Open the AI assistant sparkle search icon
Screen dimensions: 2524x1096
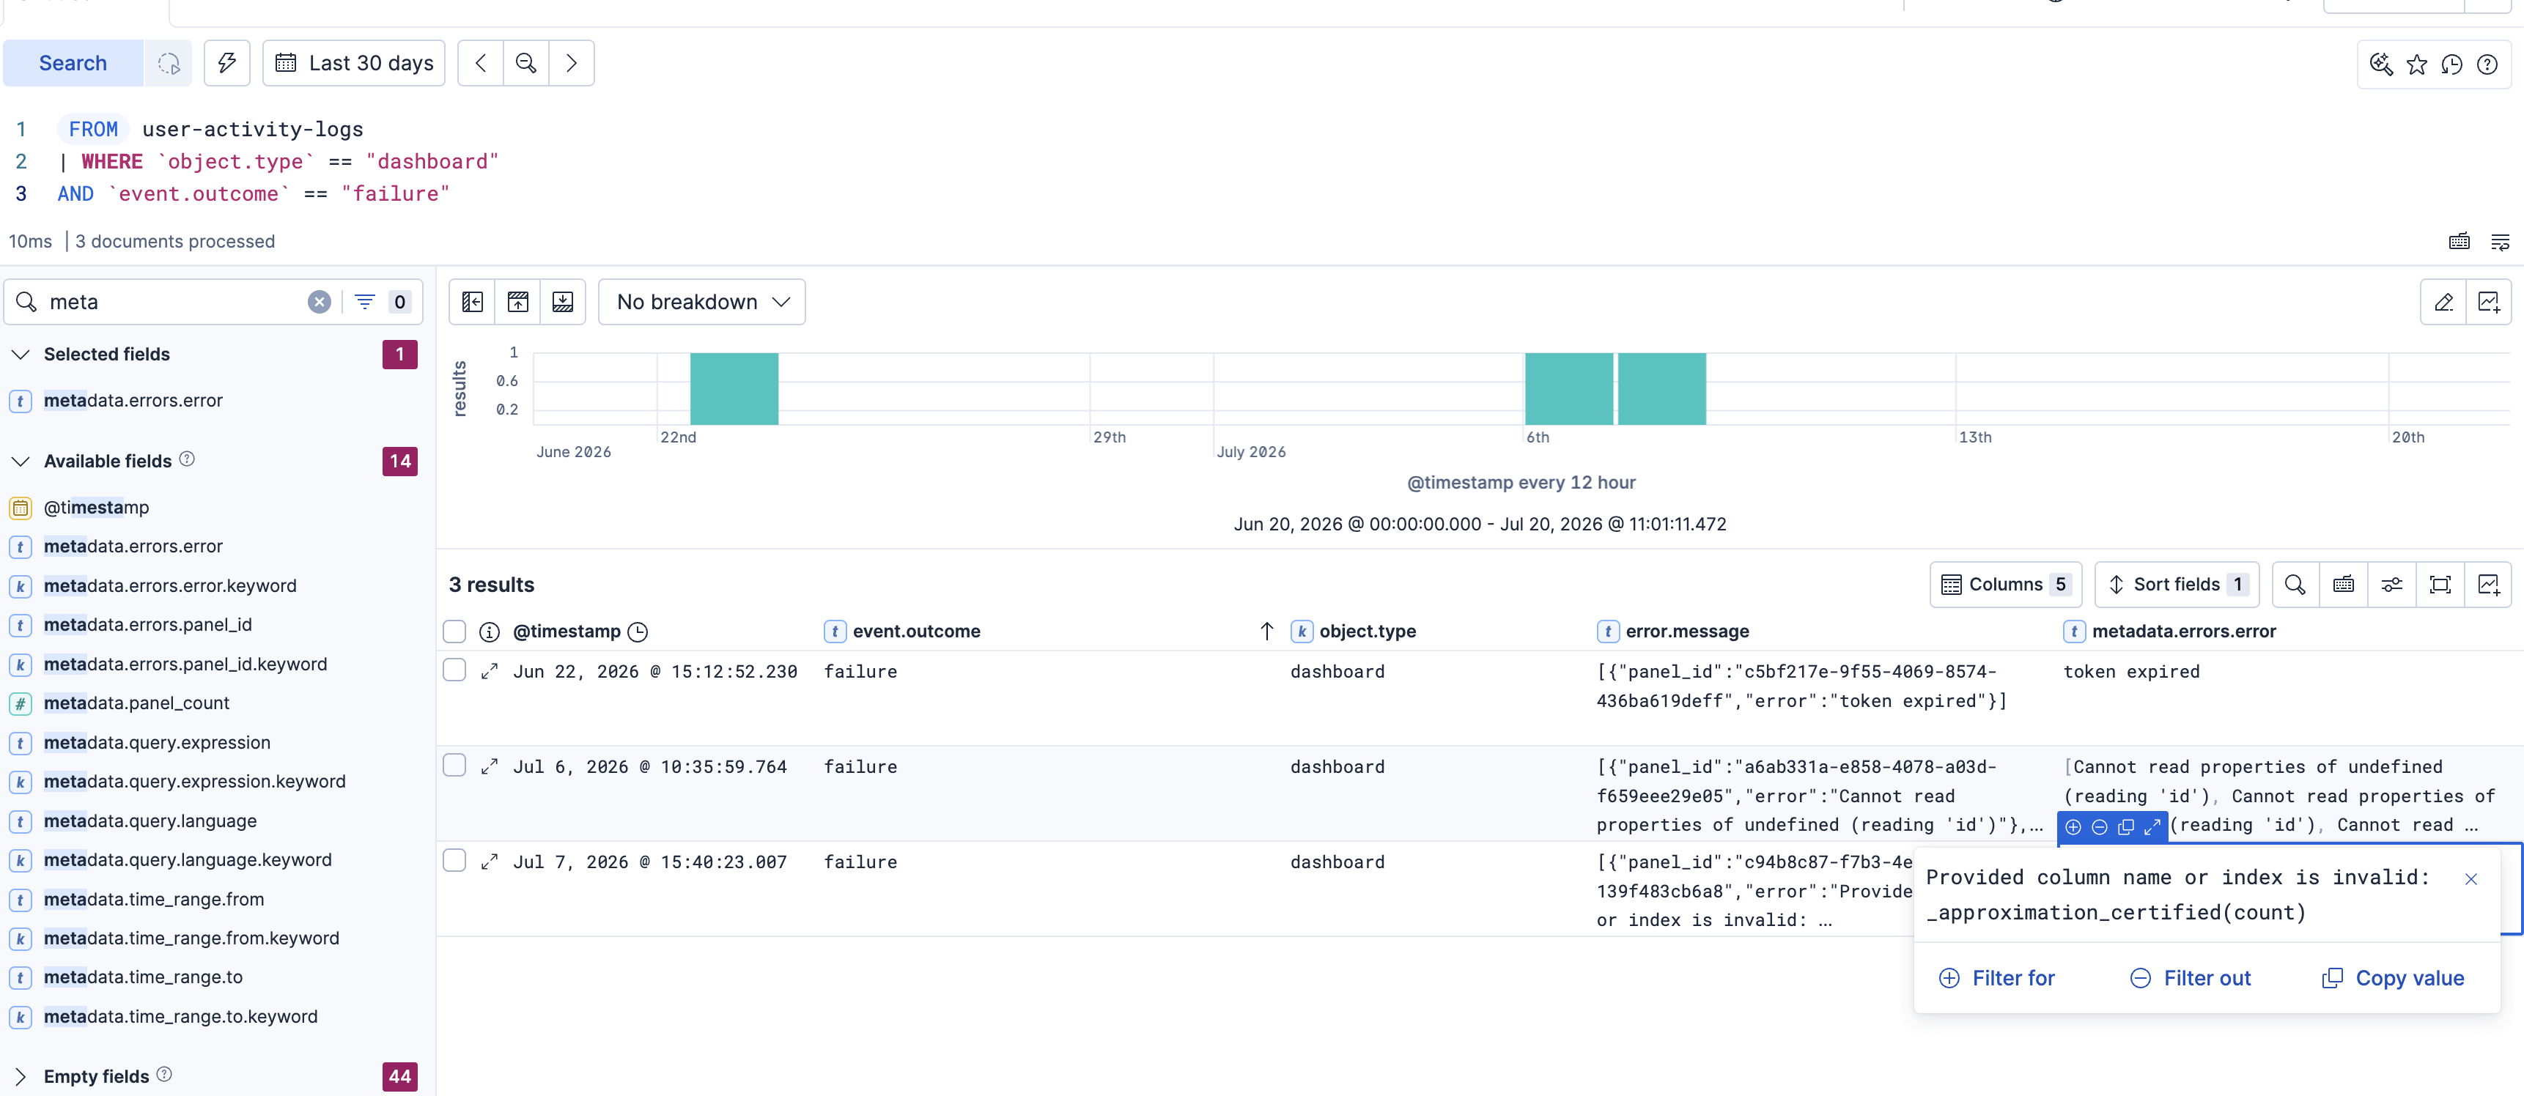pyautogui.click(x=2381, y=64)
